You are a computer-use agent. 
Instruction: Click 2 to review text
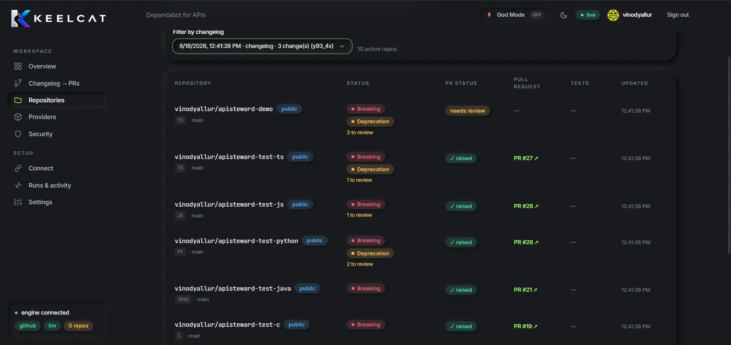(x=360, y=264)
